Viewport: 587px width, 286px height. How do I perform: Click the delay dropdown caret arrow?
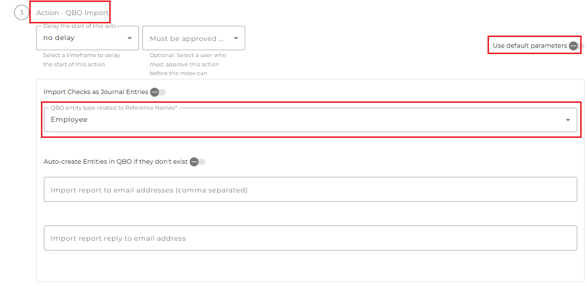(130, 38)
